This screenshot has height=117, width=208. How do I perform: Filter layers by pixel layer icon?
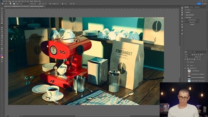point(193,55)
